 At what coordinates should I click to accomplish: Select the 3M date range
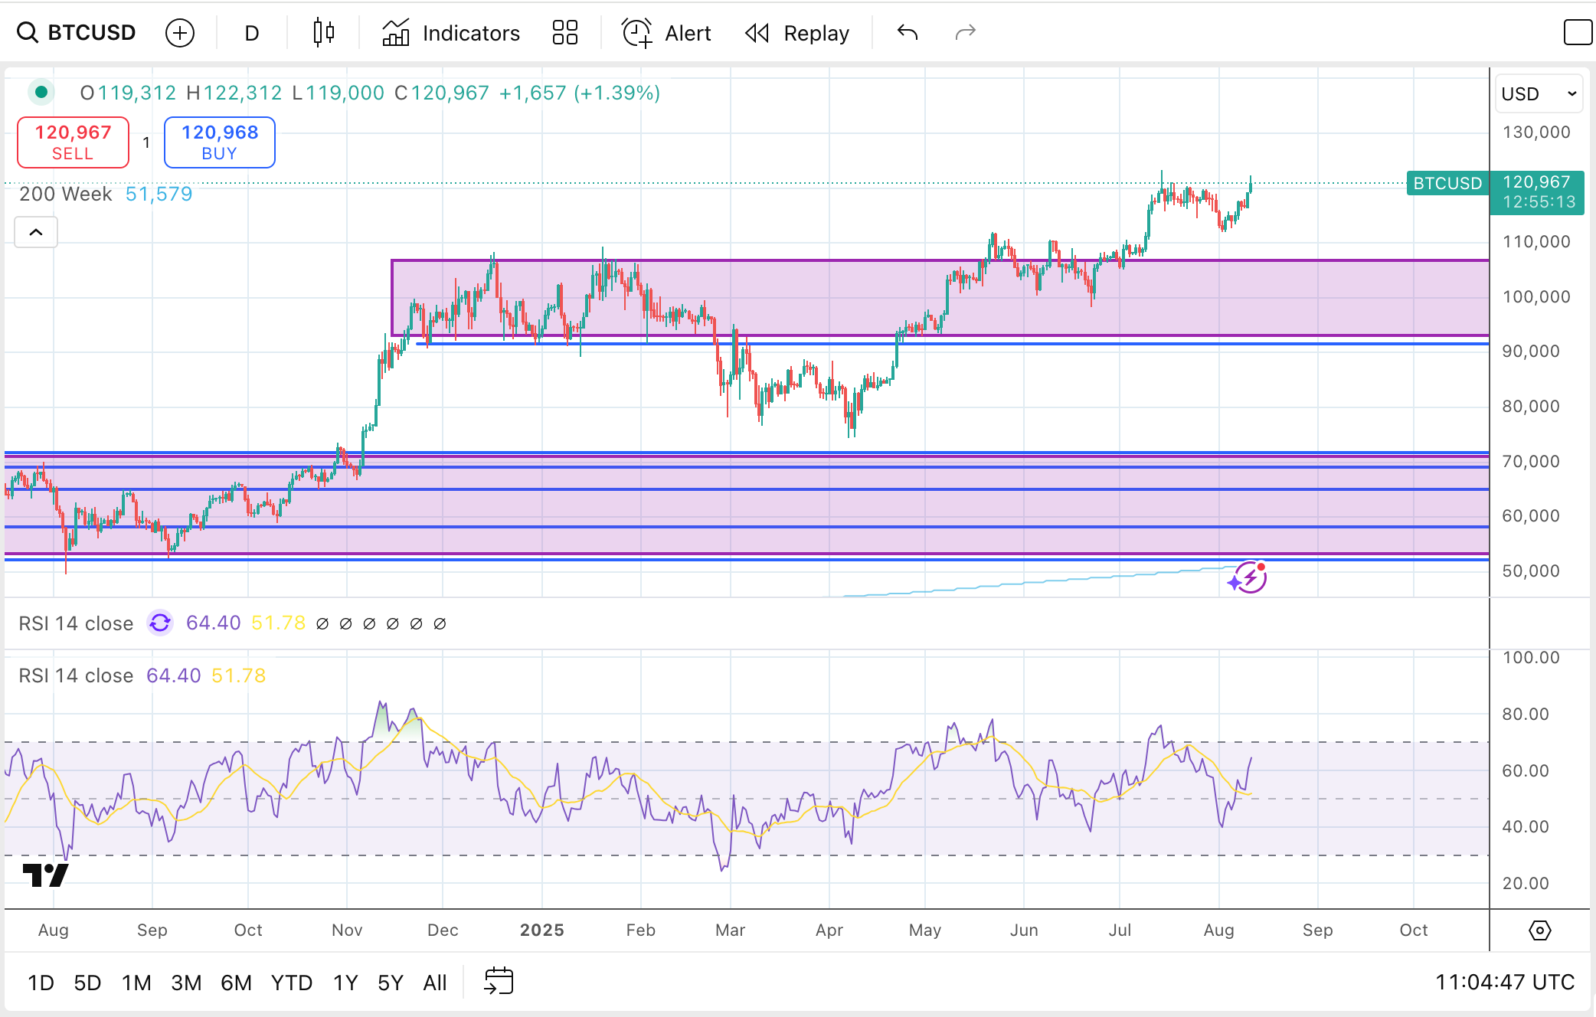(x=186, y=982)
